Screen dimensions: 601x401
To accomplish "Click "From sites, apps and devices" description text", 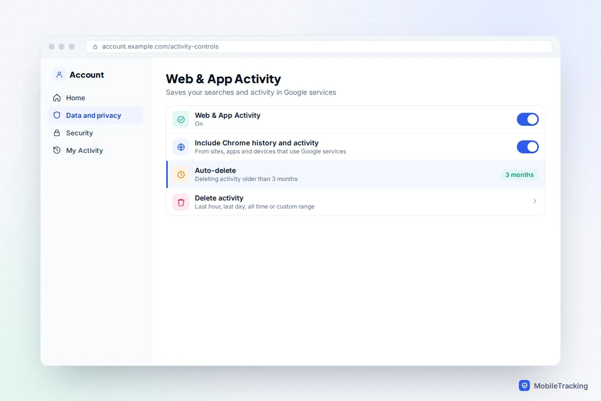I will pyautogui.click(x=270, y=151).
